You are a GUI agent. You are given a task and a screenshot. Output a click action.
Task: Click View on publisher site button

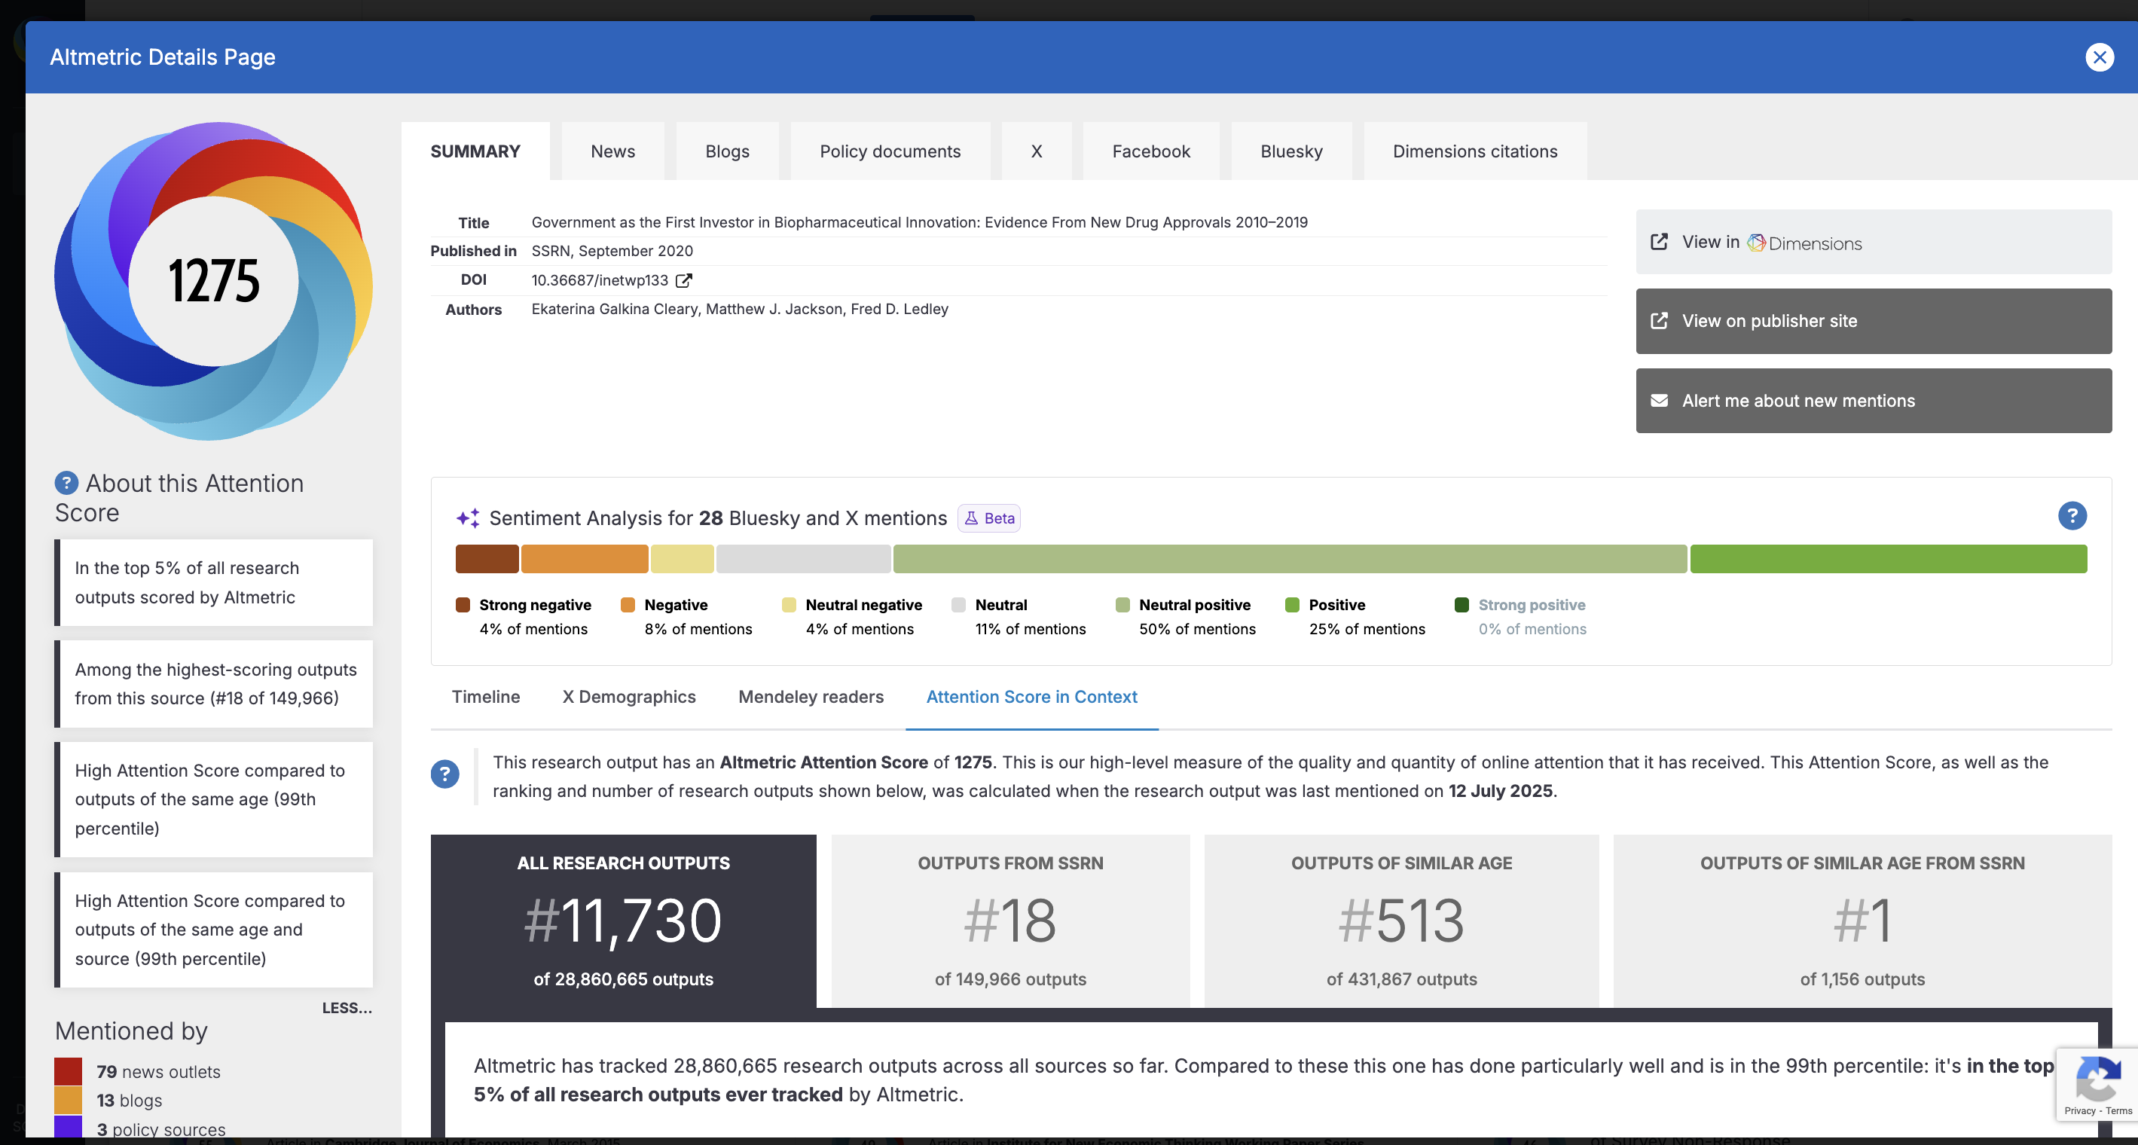pyautogui.click(x=1874, y=320)
